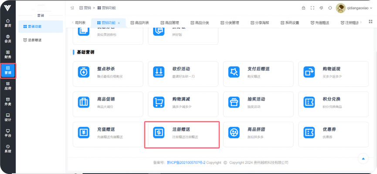Viewport: 377px width, 174px height.
Task: Select the 购物返现 cashback icon
Action: click(x=309, y=72)
